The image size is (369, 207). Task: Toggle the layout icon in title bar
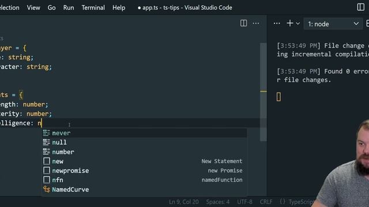(360, 7)
